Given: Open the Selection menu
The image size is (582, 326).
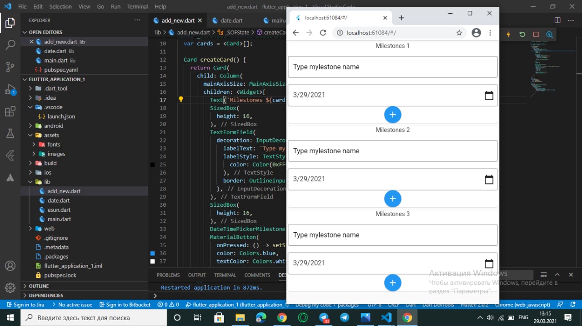Looking at the screenshot, I should coord(60,7).
